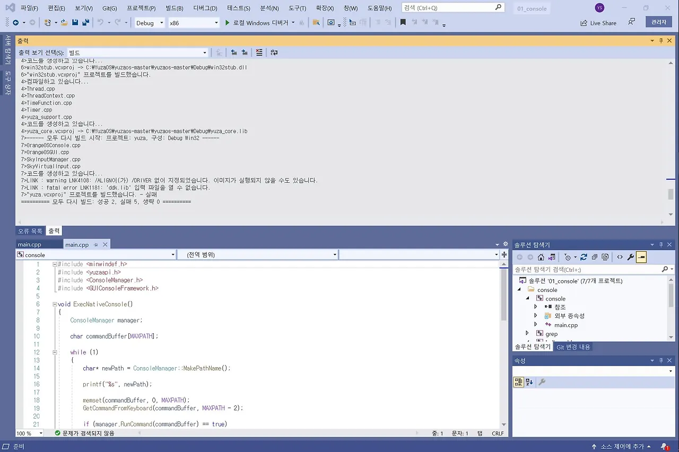Open properties wrench icon in Solution Explorer
Image resolution: width=679 pixels, height=452 pixels.
(x=631, y=257)
